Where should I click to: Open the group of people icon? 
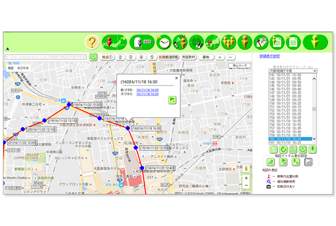tap(228, 42)
